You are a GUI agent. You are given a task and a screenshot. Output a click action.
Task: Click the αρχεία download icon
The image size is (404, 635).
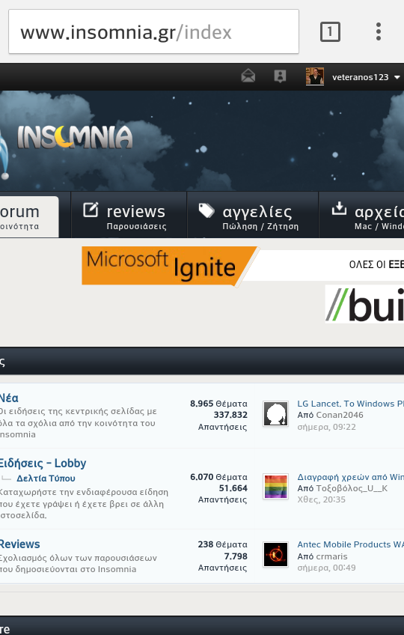click(x=339, y=209)
